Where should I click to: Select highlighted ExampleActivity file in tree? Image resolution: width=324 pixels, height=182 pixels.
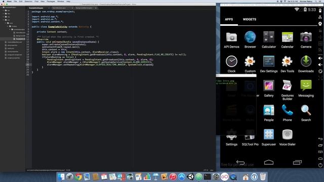(13, 39)
